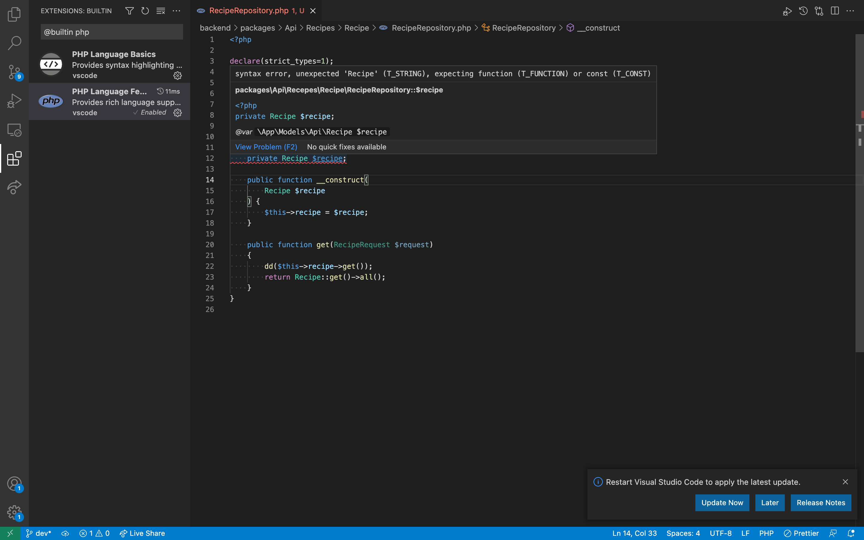Open the Explorer view in the activity bar

point(14,14)
